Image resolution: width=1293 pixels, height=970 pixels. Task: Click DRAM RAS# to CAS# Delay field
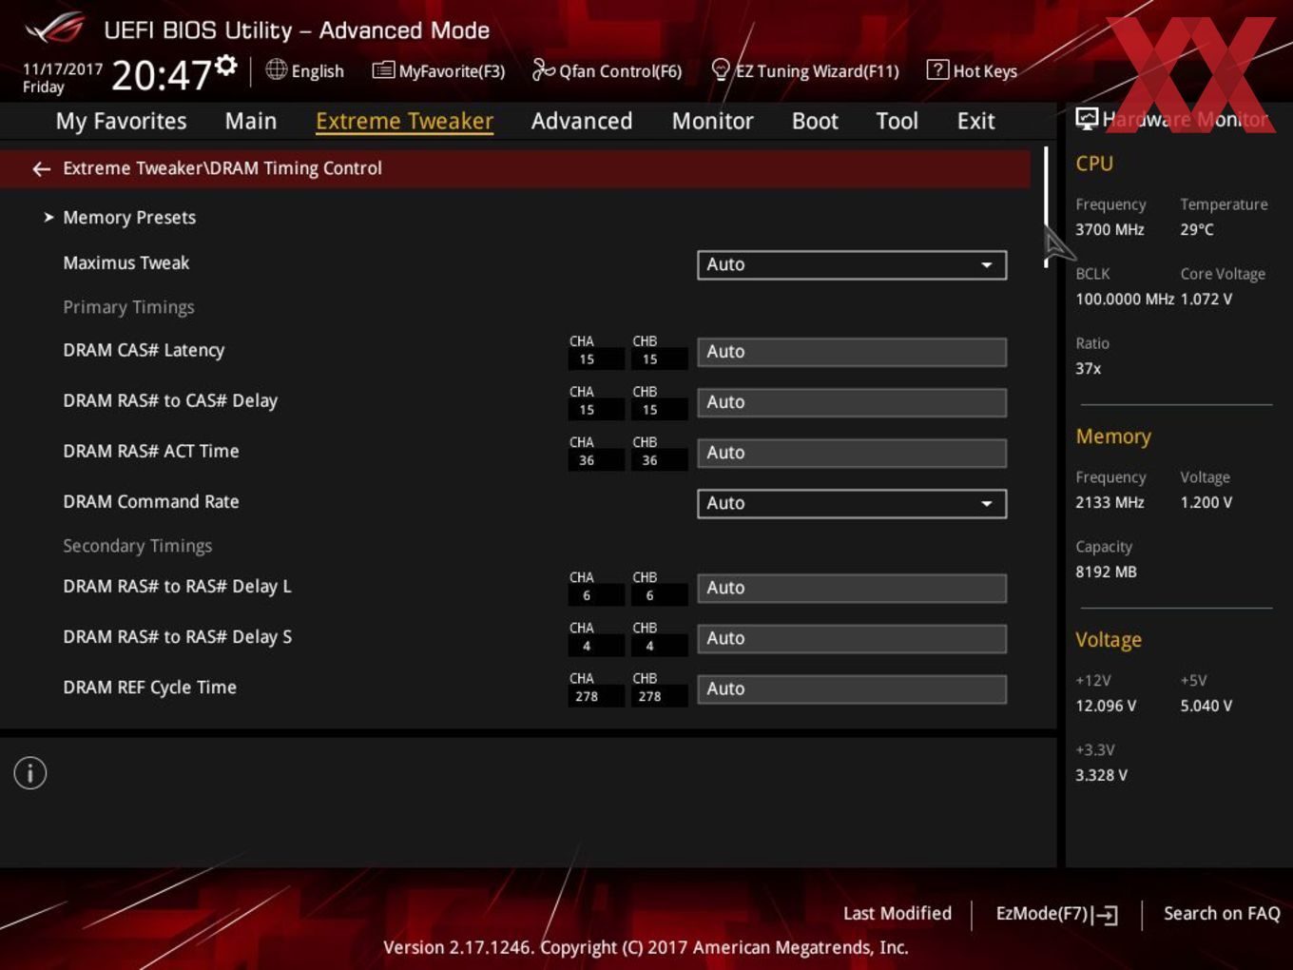(852, 402)
